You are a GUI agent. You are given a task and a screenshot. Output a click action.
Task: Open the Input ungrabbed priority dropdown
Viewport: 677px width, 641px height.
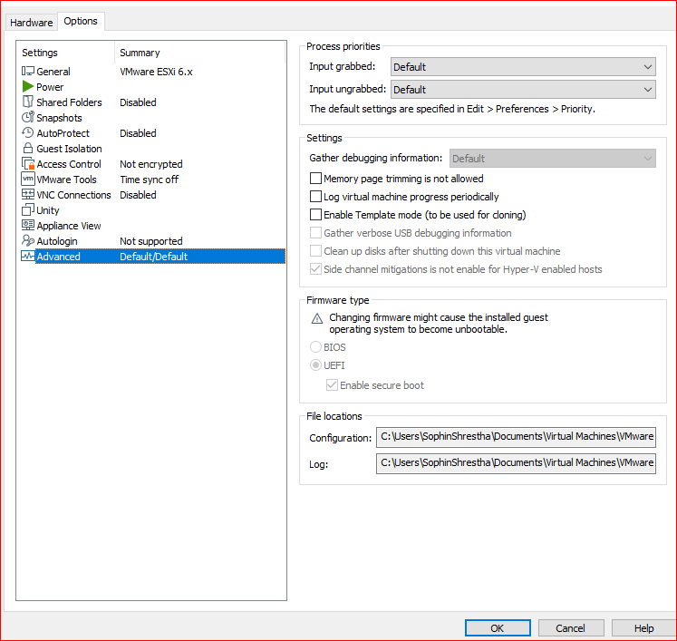[523, 90]
